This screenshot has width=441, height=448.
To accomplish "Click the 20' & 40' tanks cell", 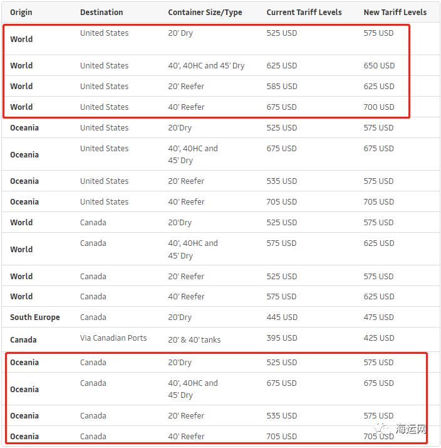I will [194, 339].
